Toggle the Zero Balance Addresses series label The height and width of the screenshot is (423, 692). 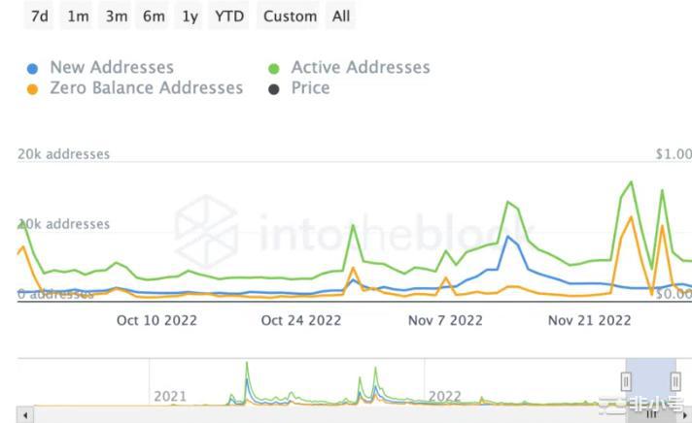coord(146,88)
